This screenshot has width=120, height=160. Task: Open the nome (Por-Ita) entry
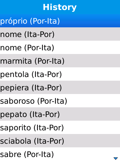point(60,47)
